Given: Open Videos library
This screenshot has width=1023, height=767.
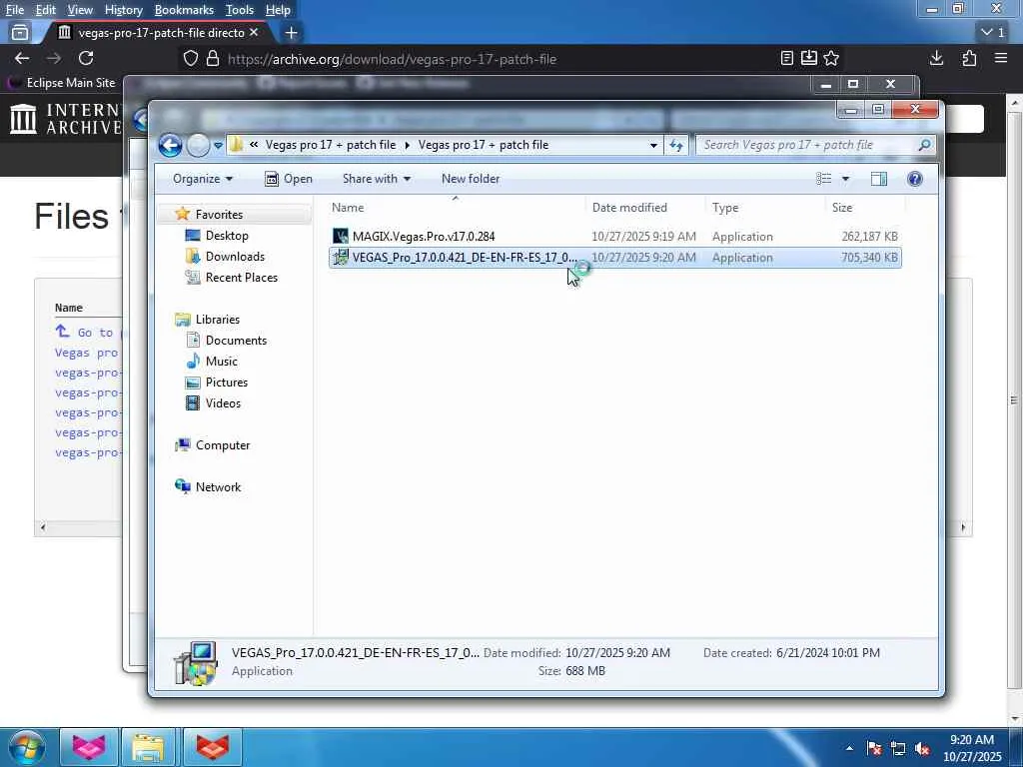Looking at the screenshot, I should [x=223, y=403].
